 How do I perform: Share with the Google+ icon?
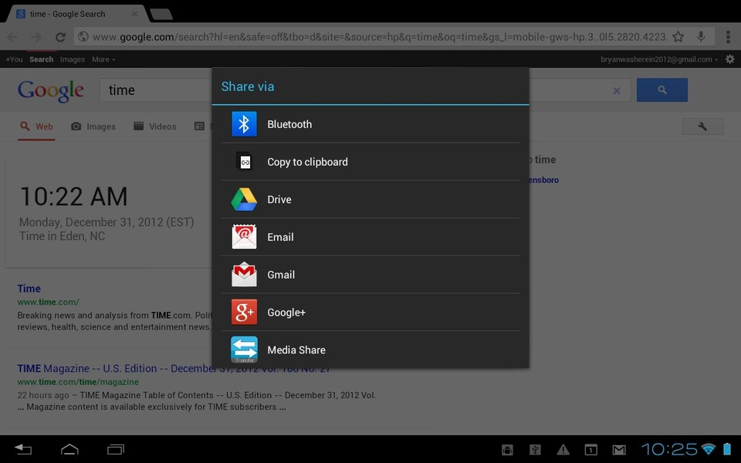[244, 313]
